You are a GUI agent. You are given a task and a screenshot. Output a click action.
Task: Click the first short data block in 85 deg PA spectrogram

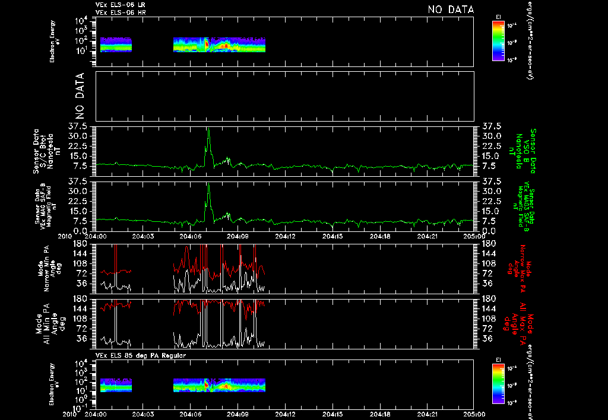tap(116, 385)
